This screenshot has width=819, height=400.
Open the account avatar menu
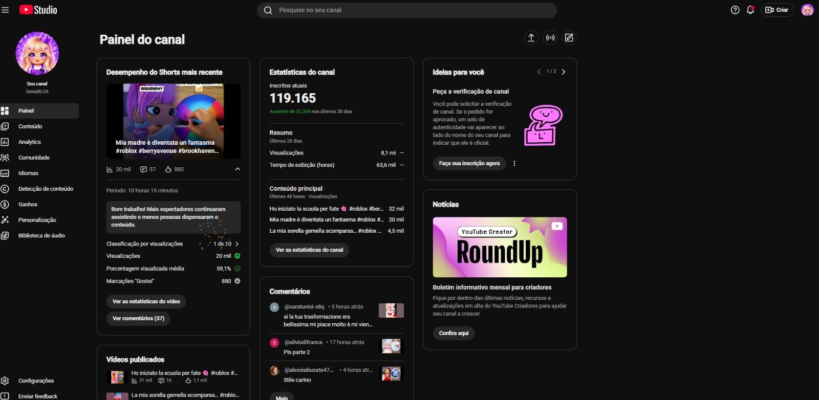(x=807, y=10)
